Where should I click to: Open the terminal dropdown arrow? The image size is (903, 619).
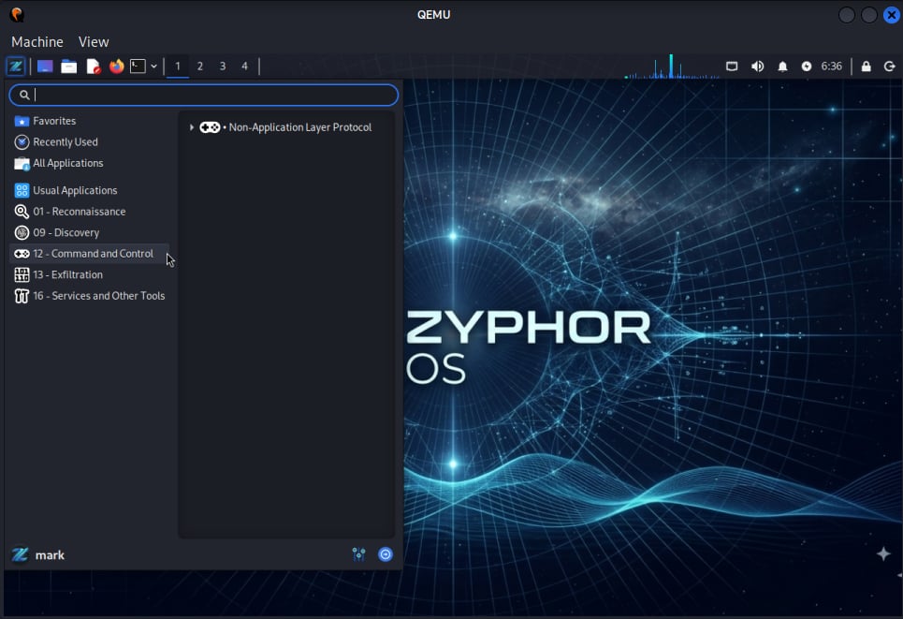tap(153, 66)
